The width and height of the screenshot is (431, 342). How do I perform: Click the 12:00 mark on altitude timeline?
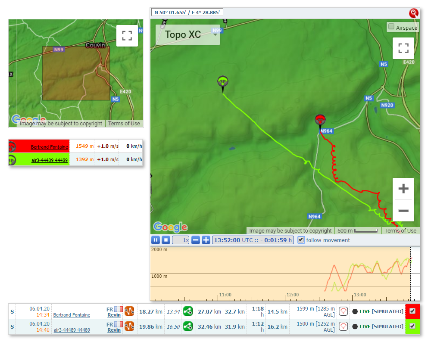pos(293,295)
